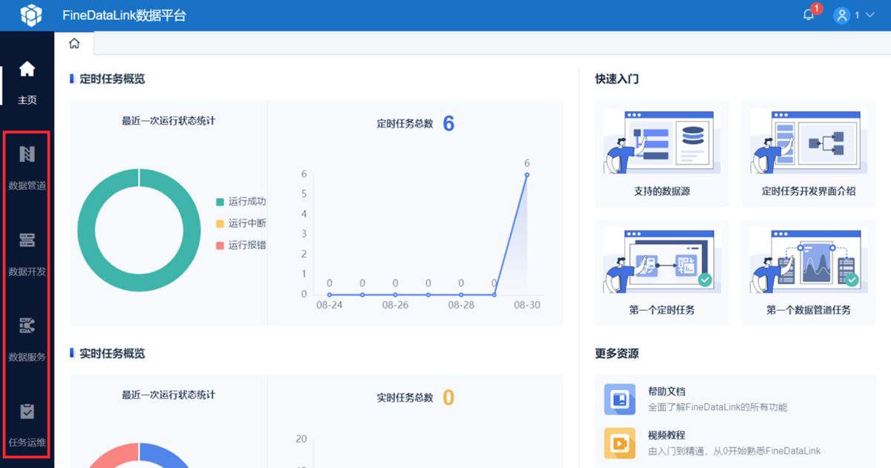Click the FineDataLink数据平台 title
This screenshot has width=891, height=468.
click(124, 16)
